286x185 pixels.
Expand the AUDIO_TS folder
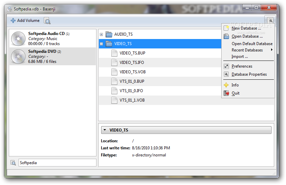tap(102, 34)
